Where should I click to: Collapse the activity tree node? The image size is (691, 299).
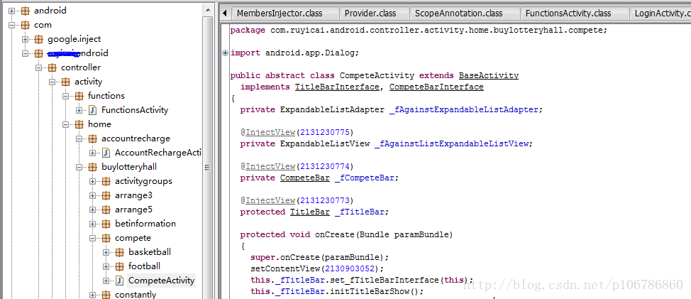click(52, 82)
